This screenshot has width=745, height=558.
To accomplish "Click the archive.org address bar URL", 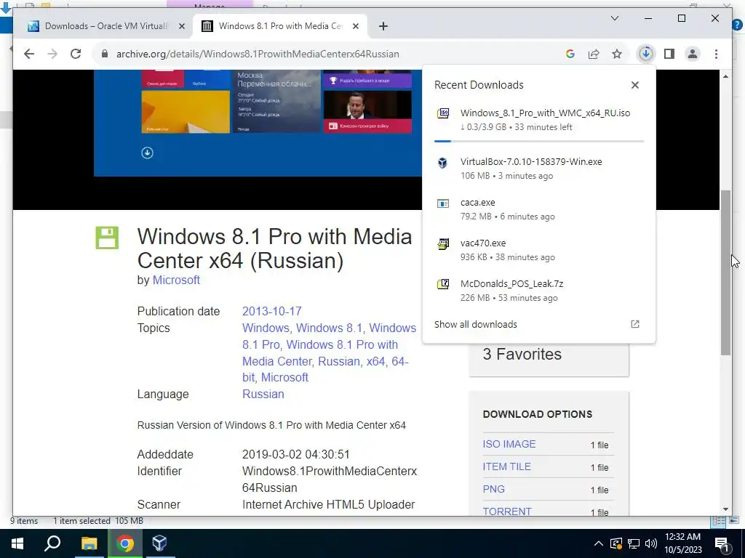I will (x=258, y=54).
